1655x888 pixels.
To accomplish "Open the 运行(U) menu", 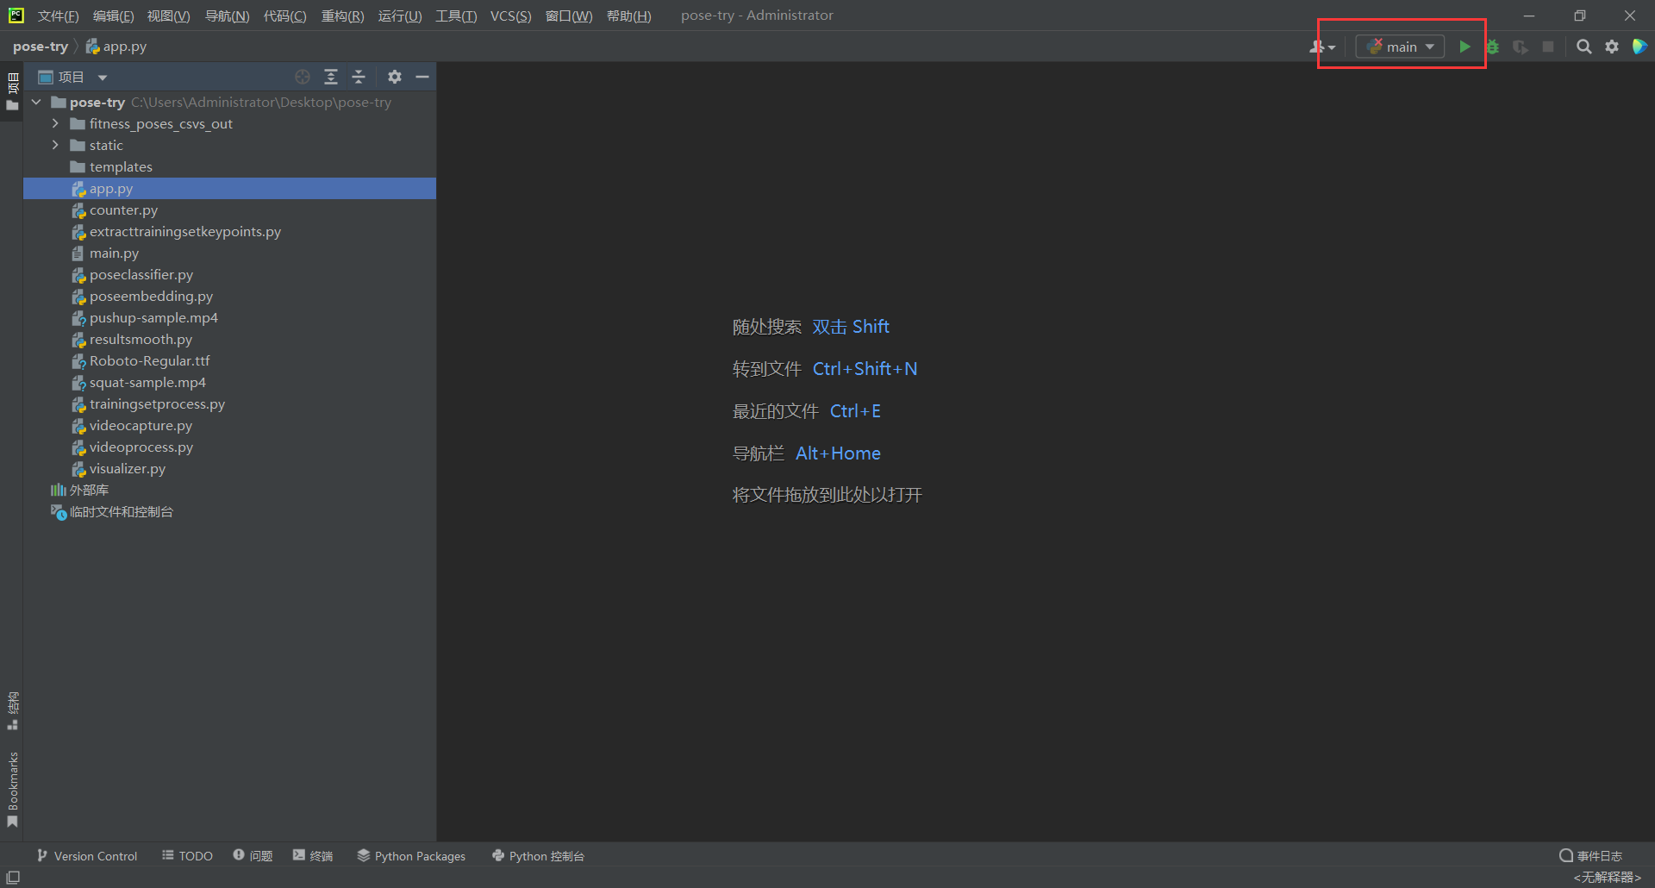I will pos(400,16).
